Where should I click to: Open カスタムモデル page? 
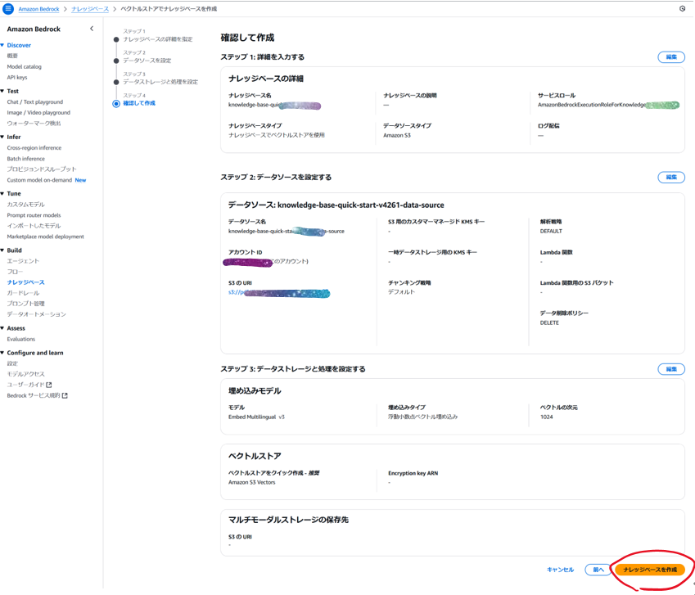pyautogui.click(x=25, y=205)
